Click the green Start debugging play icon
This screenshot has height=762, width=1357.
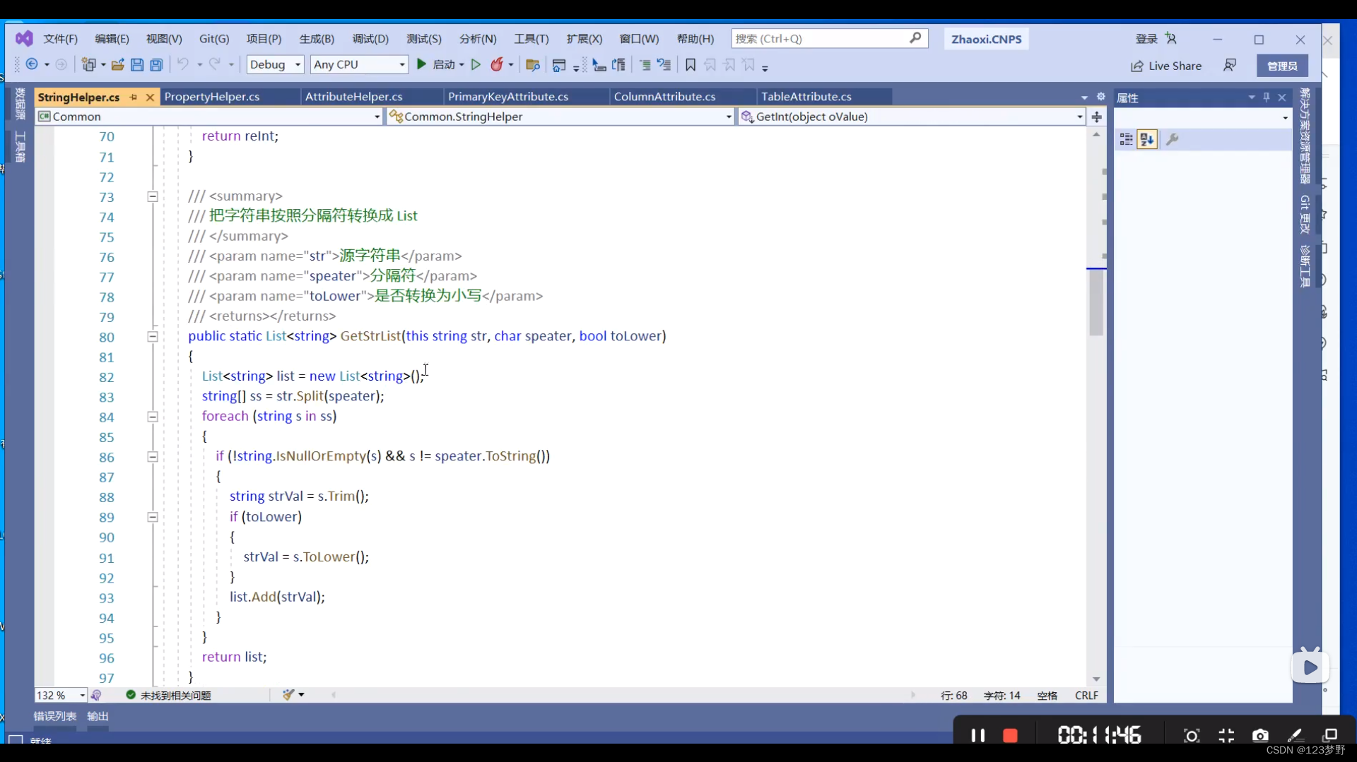click(x=421, y=64)
